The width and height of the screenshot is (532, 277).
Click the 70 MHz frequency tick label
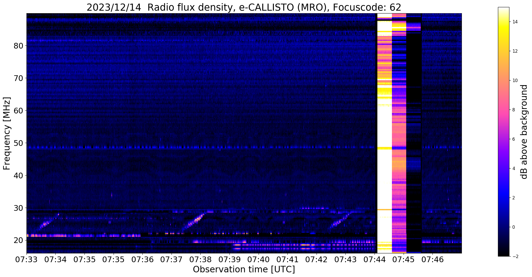click(x=18, y=78)
